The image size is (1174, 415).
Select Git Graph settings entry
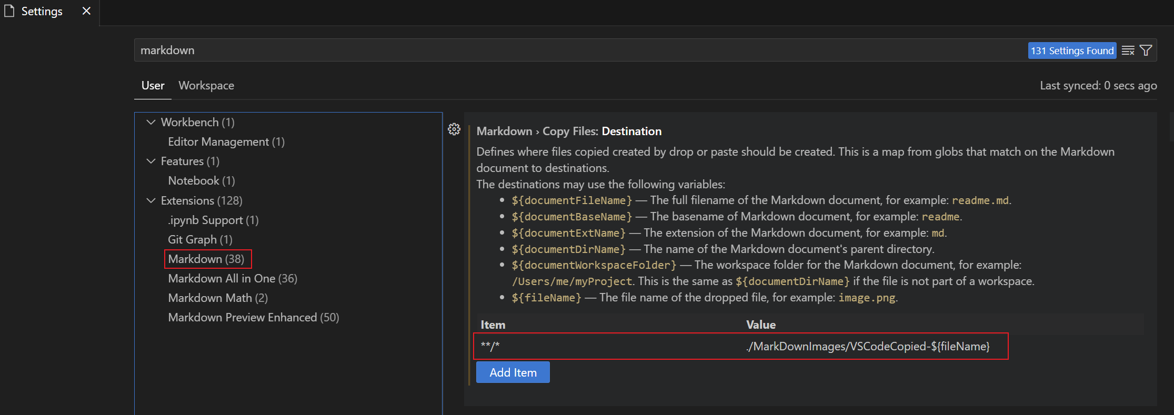pos(200,239)
